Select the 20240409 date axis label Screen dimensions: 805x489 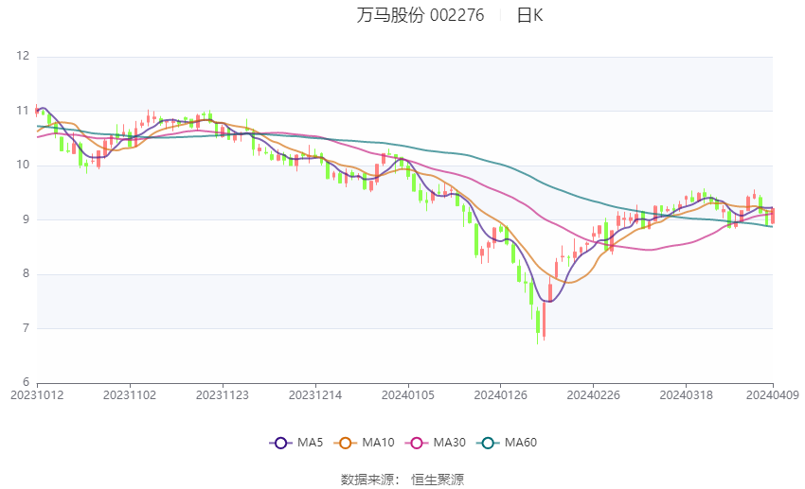(x=773, y=395)
